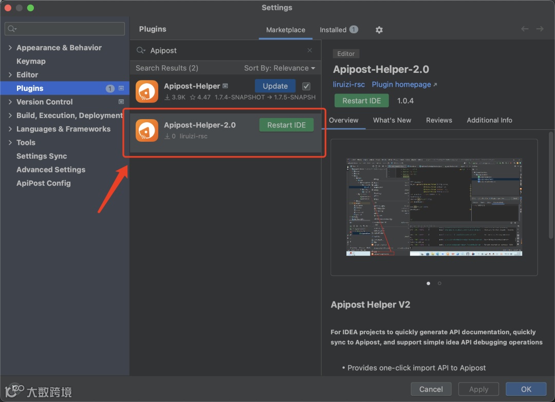Click the details panel vertical scrollbar
Viewport: 555px width, 402px height.
(551, 185)
